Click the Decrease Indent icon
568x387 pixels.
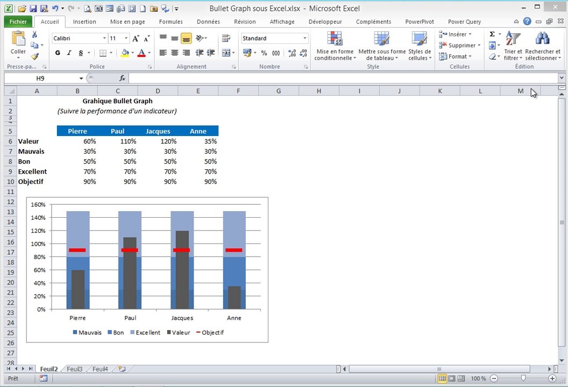[x=199, y=53]
